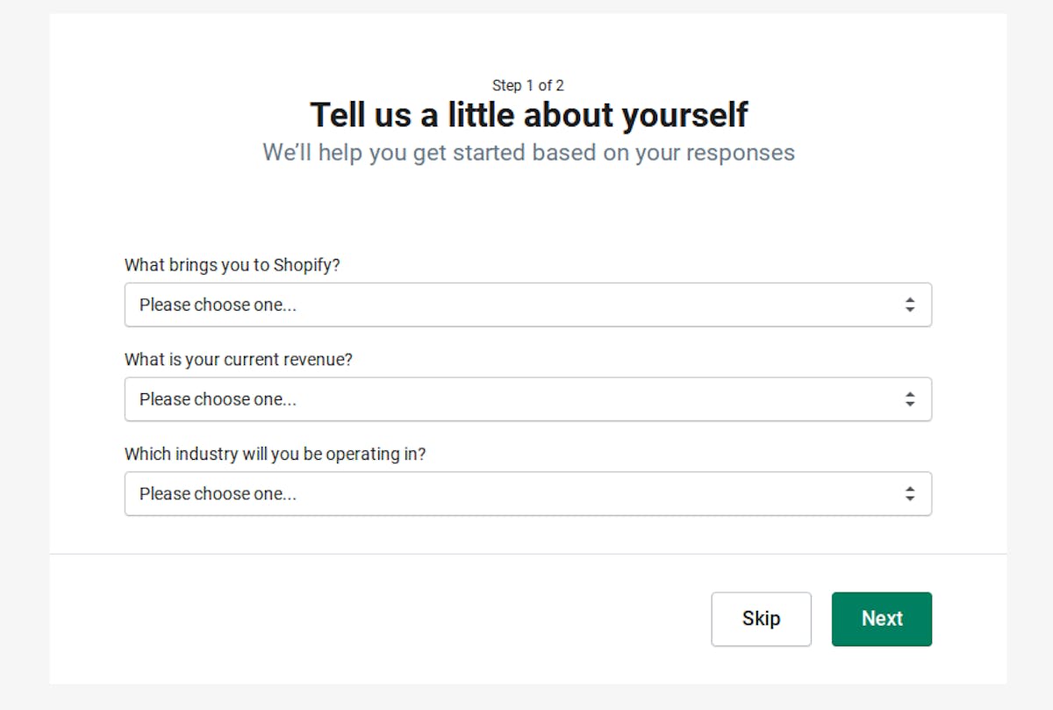Click the "What brings you to Shopify?" label

(232, 265)
